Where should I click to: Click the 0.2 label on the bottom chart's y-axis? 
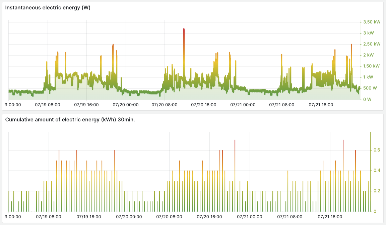377,191
